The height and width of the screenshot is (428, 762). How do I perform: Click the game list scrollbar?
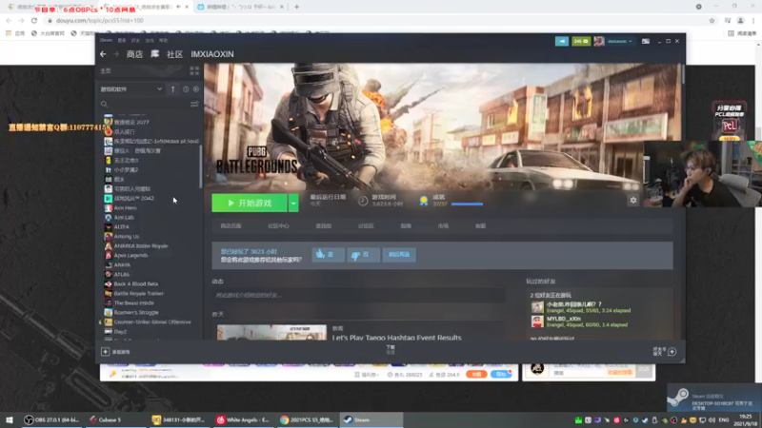click(201, 166)
